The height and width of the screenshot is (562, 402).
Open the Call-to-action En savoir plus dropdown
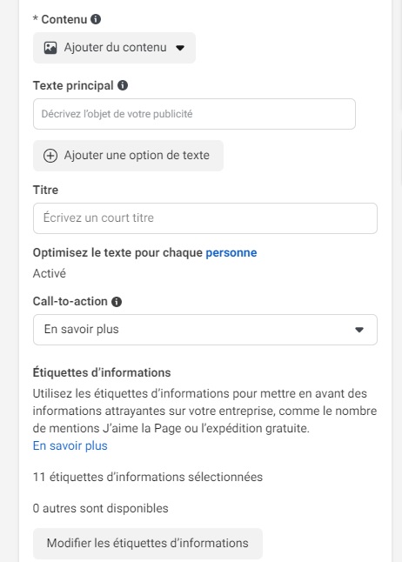click(205, 330)
